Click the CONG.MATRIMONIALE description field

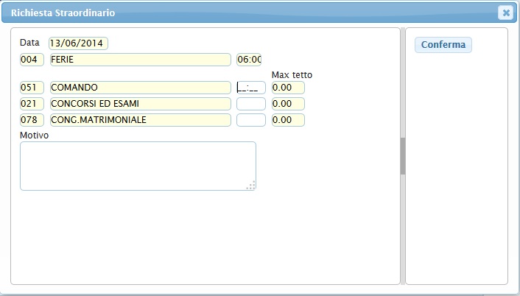pos(140,120)
